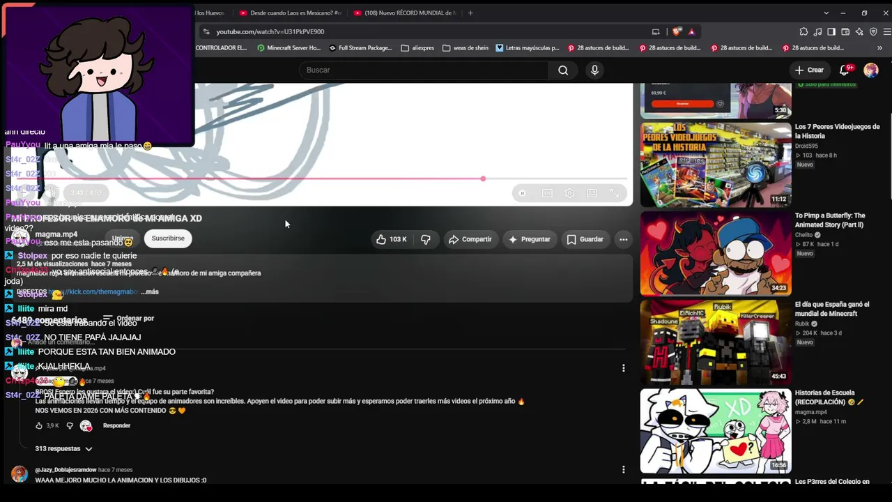Pause the video from the player controls
The image size is (892, 502).
(522, 193)
